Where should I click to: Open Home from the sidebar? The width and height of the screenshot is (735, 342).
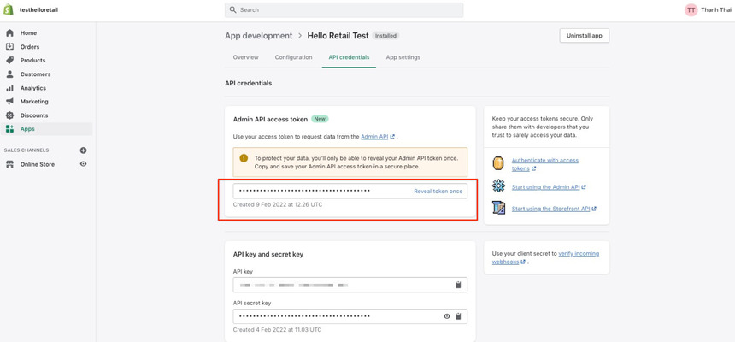pyautogui.click(x=28, y=33)
